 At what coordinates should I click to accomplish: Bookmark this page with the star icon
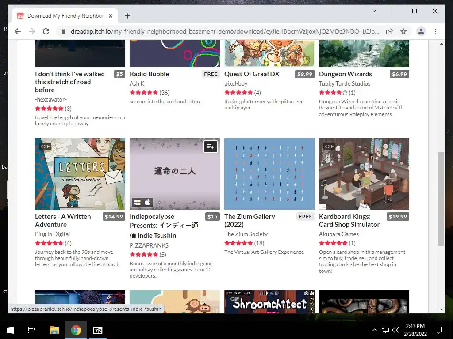403,31
